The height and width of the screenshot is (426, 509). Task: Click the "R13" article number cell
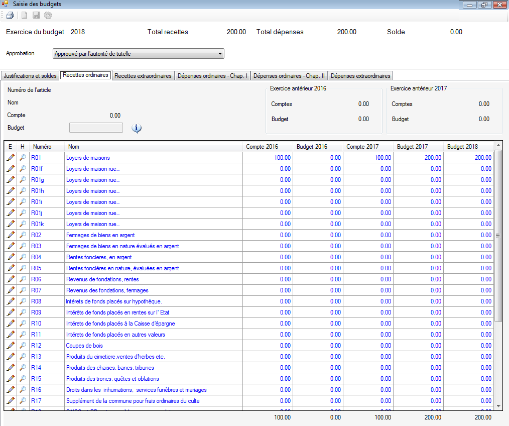tap(47, 357)
